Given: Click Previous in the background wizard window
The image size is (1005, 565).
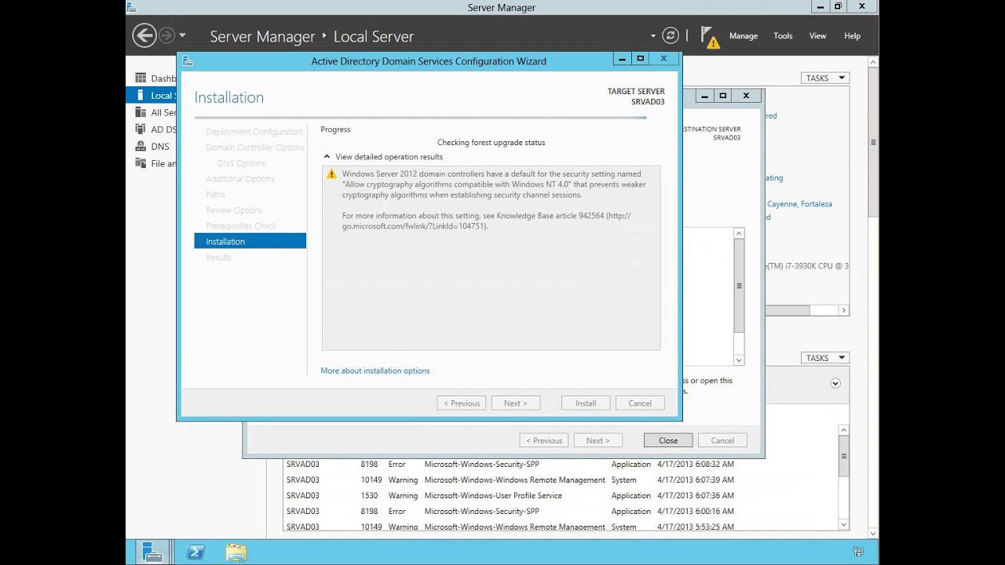Looking at the screenshot, I should coord(544,441).
